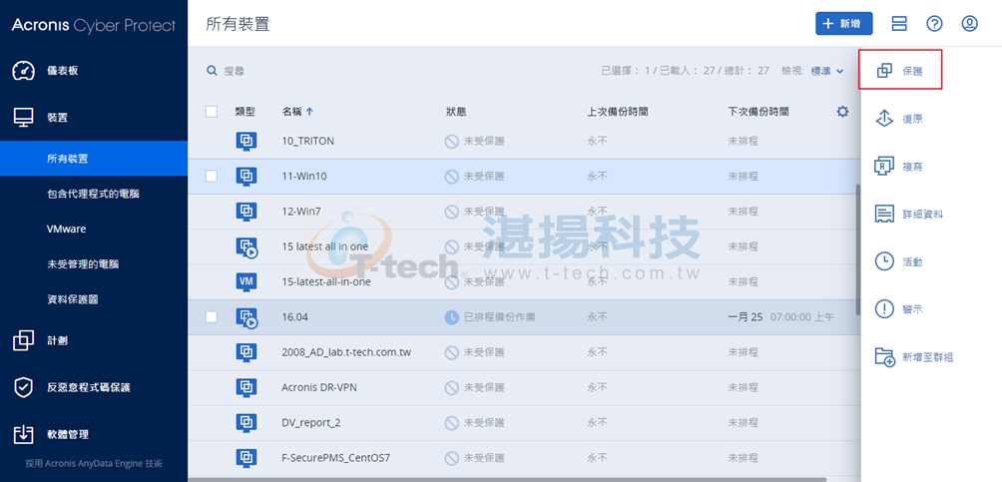Click the vertical scrollbar of device list
Screen dimensions: 1002x482
coord(857,249)
